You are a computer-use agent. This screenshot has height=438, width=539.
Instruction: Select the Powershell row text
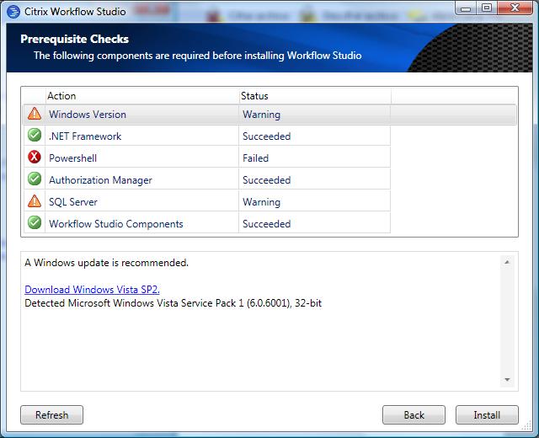click(x=73, y=158)
